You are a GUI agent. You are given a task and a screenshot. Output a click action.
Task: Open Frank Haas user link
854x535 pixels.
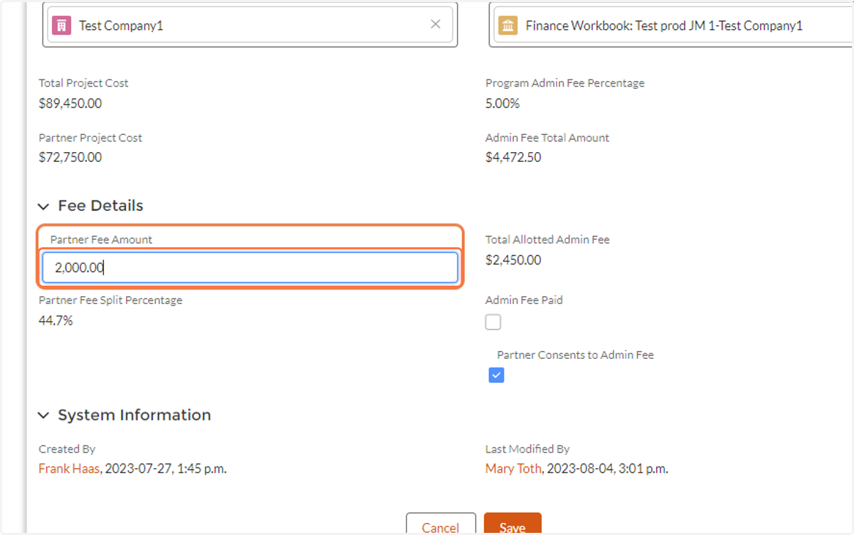point(69,469)
